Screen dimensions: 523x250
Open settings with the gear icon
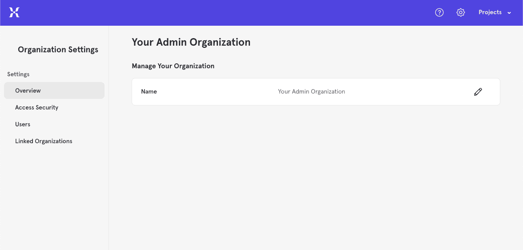pyautogui.click(x=461, y=12)
